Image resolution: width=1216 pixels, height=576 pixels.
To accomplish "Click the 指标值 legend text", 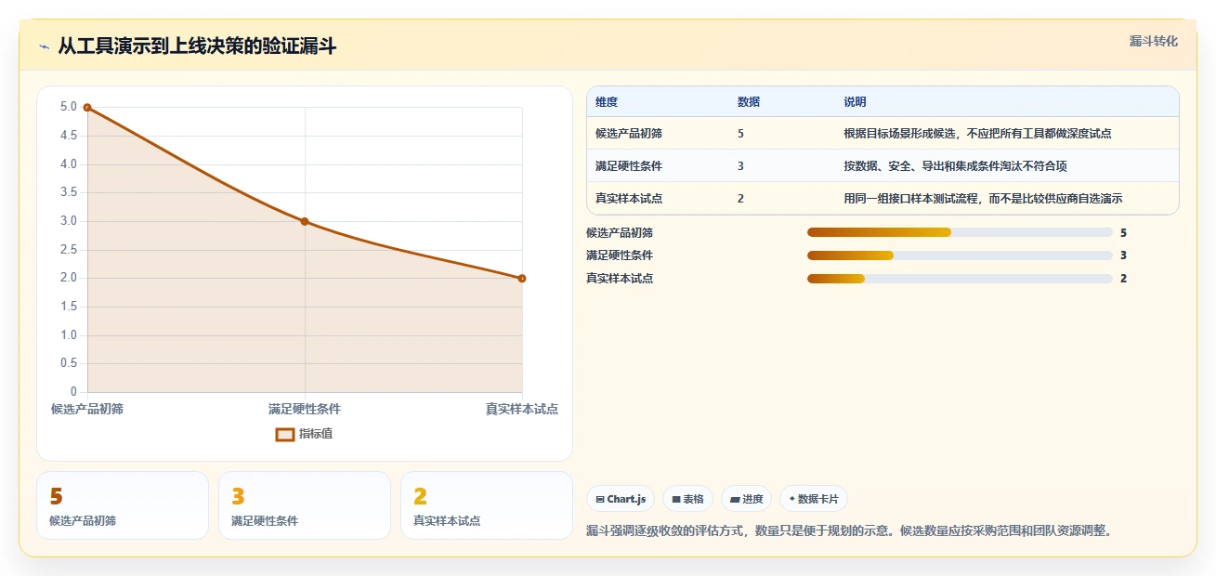I will point(316,434).
